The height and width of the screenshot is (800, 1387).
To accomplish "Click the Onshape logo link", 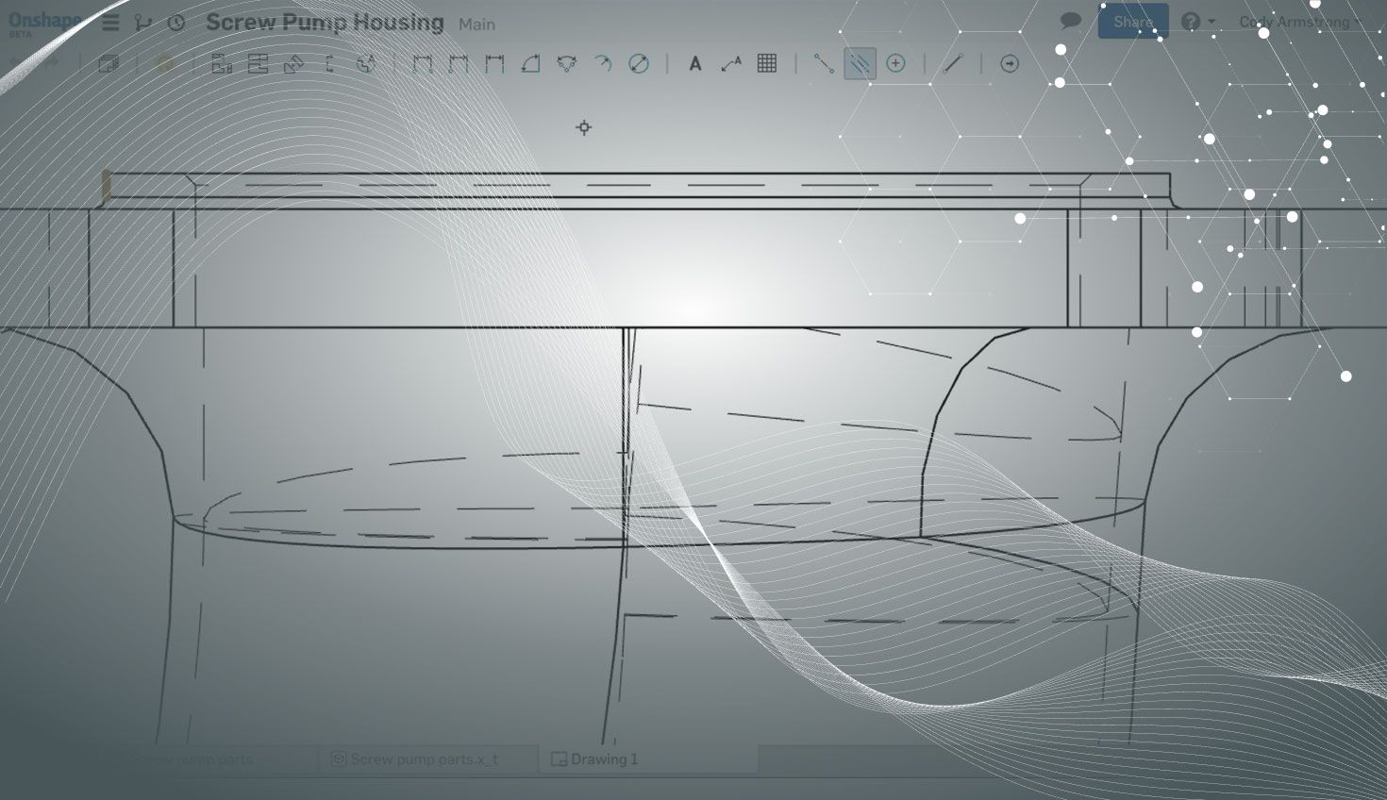I will (43, 23).
